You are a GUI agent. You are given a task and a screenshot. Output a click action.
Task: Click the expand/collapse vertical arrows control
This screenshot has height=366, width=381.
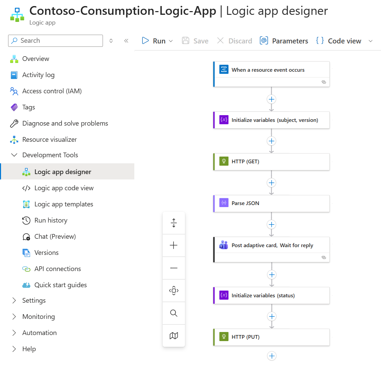click(x=174, y=223)
